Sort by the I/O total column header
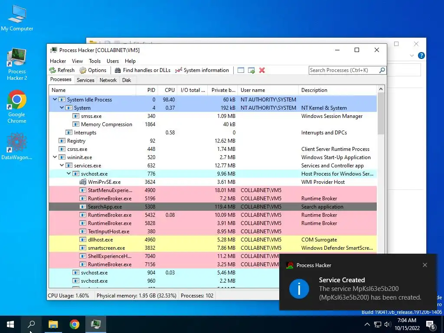 coord(193,90)
